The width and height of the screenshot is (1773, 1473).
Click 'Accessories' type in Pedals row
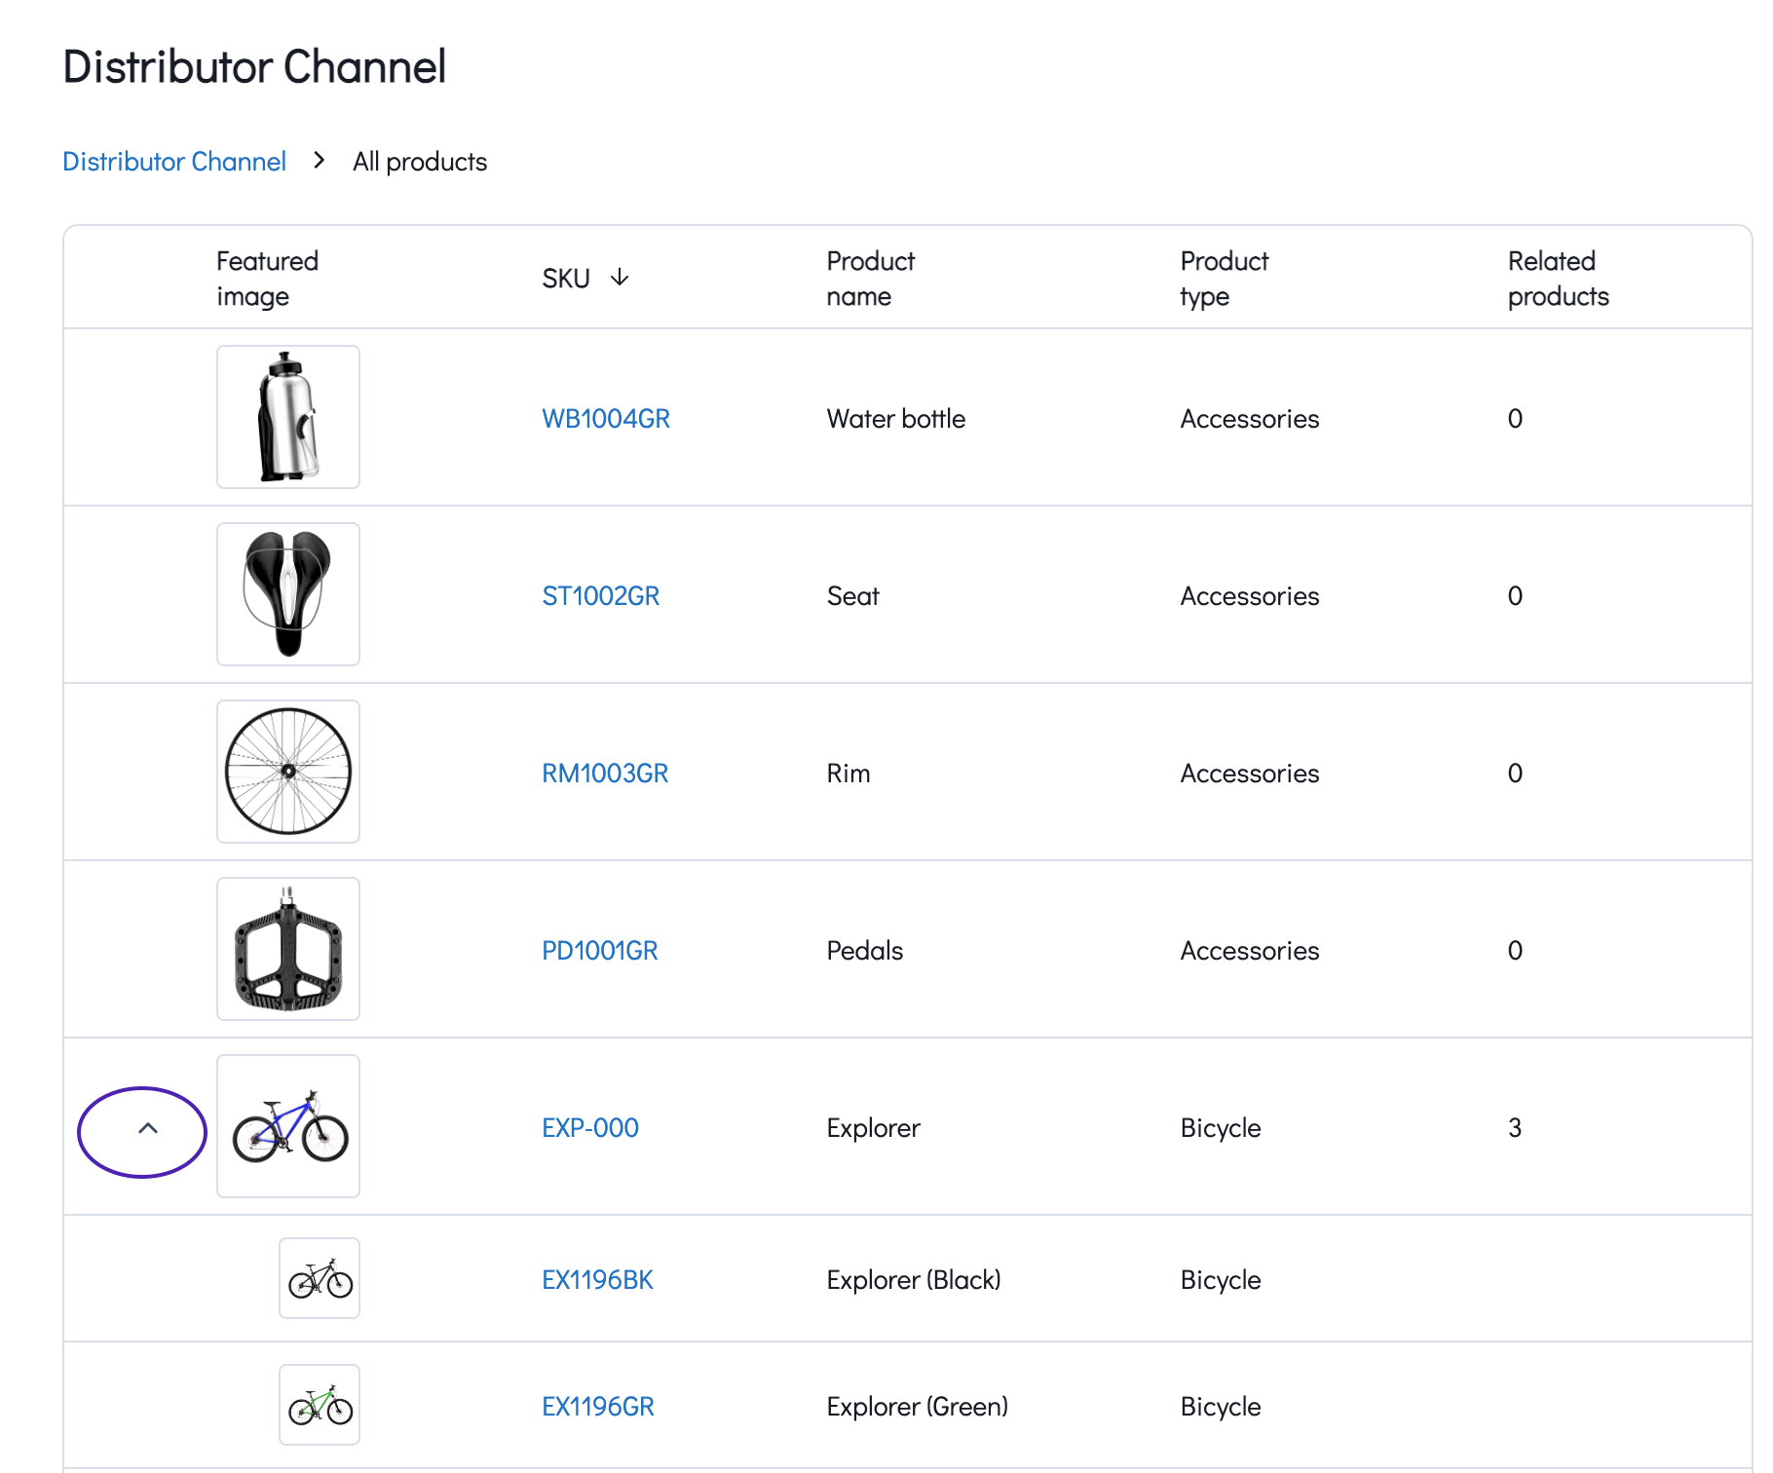(1250, 951)
